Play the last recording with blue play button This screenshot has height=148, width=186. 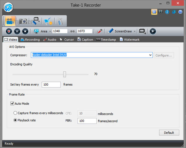(x=153, y=31)
